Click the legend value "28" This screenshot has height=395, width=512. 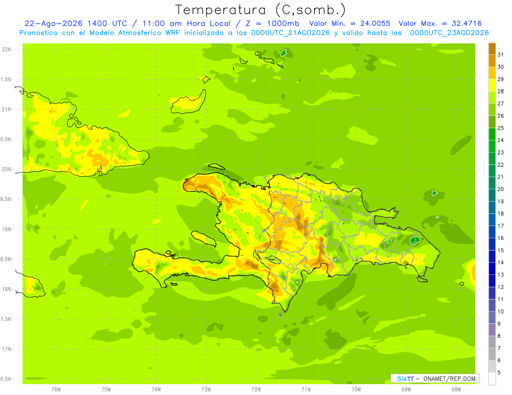501,91
